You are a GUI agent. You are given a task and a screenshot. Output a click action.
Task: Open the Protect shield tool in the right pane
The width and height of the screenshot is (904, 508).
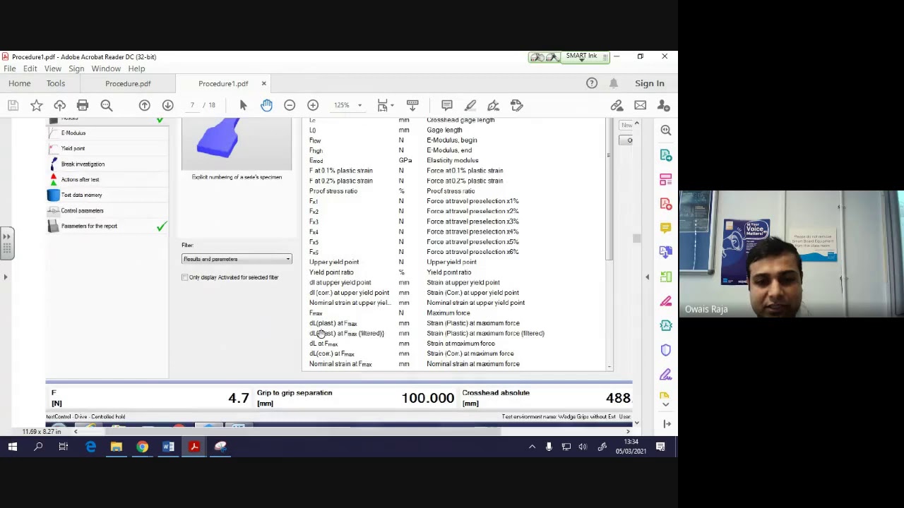pos(665,350)
